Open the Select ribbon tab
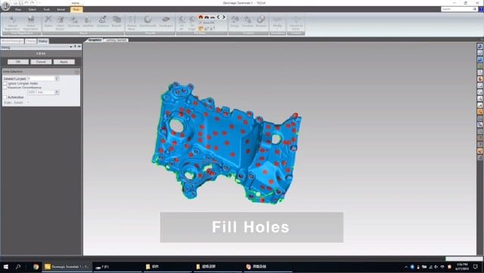Image resolution: width=484 pixels, height=273 pixels. (32, 10)
